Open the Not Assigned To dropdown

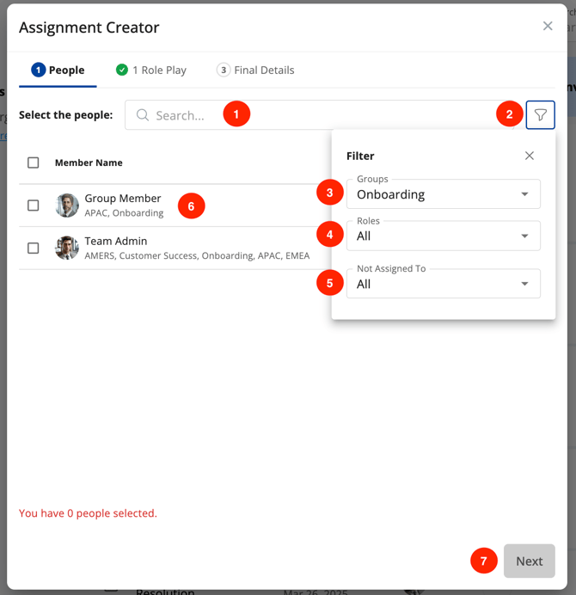443,284
